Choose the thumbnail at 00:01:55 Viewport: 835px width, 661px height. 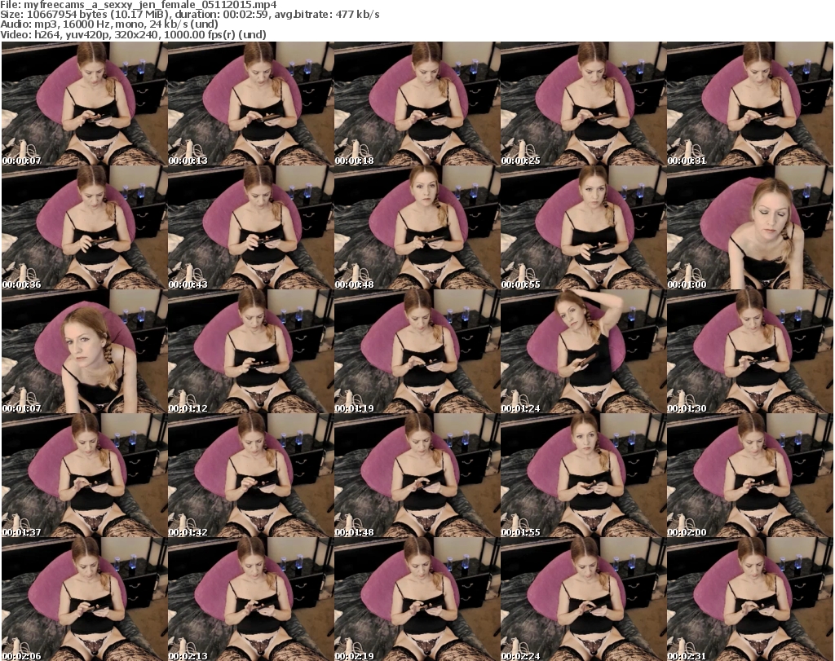(x=582, y=475)
